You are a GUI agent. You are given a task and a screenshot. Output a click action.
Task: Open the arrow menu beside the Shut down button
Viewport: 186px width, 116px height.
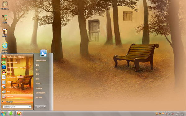[x=45, y=107]
